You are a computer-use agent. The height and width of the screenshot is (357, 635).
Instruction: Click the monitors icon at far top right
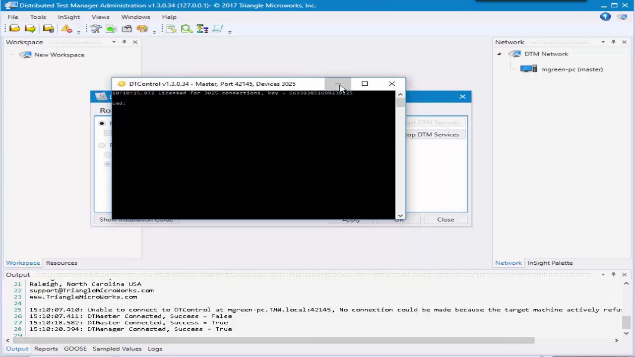pyautogui.click(x=622, y=17)
